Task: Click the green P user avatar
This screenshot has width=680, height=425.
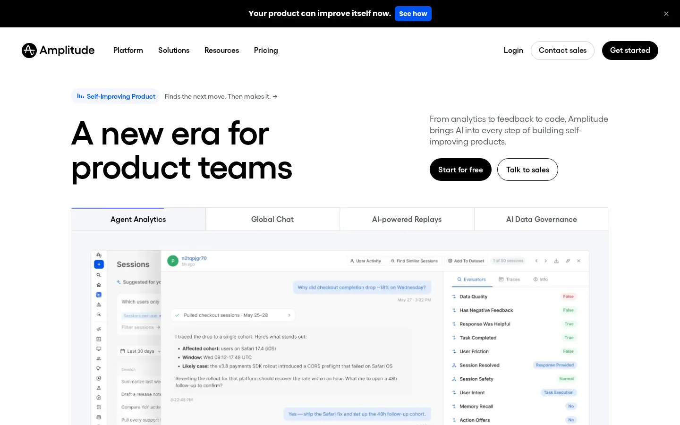Action: click(173, 260)
